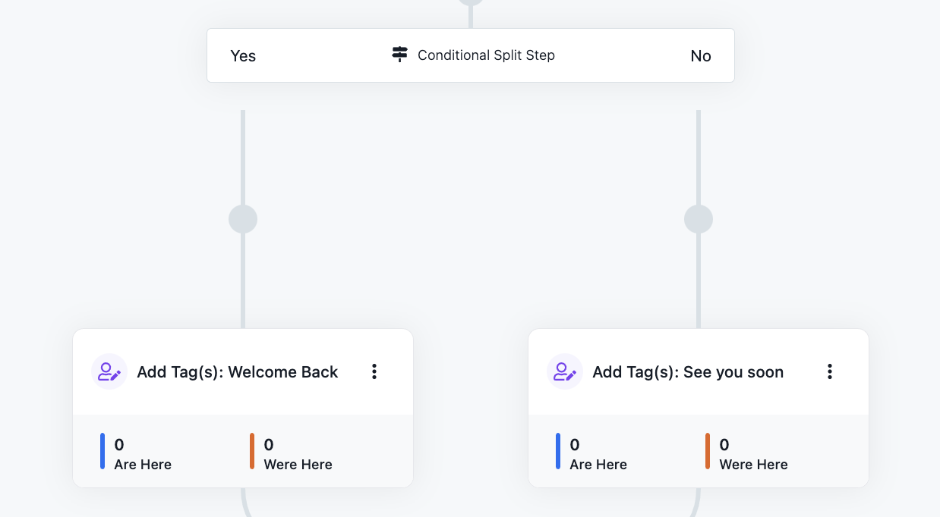Viewport: 940px width, 517px height.
Task: Open the three-dot menu on the See you soon card
Action: 830,371
